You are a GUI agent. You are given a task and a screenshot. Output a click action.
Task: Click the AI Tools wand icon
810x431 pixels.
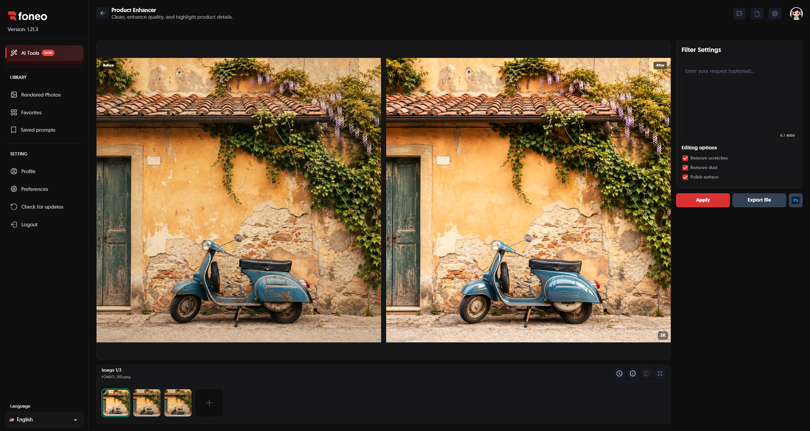(x=14, y=53)
